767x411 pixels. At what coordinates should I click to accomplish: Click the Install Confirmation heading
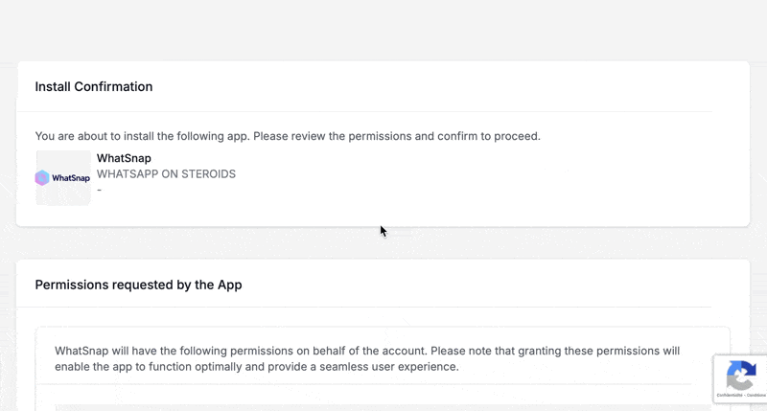click(94, 86)
